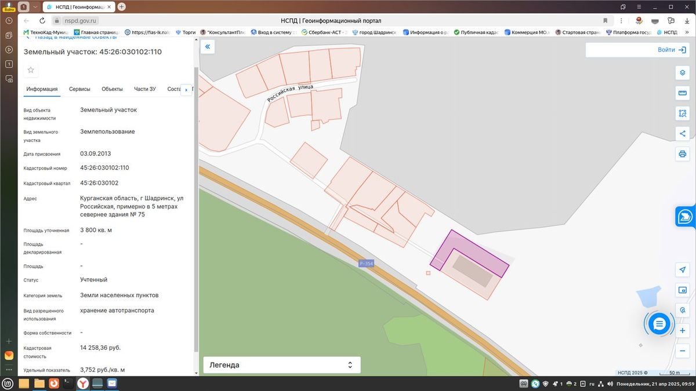696x391 pixels.
Task: Zoom in the map with plus button
Action: click(682, 331)
